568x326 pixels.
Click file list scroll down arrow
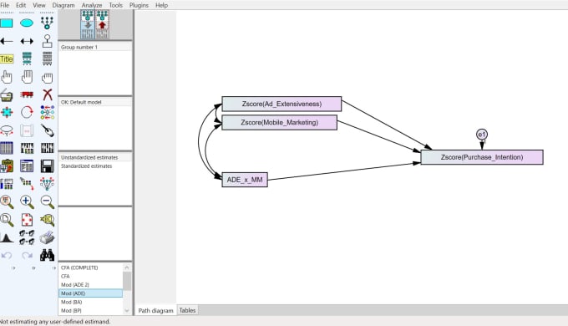tap(127, 310)
